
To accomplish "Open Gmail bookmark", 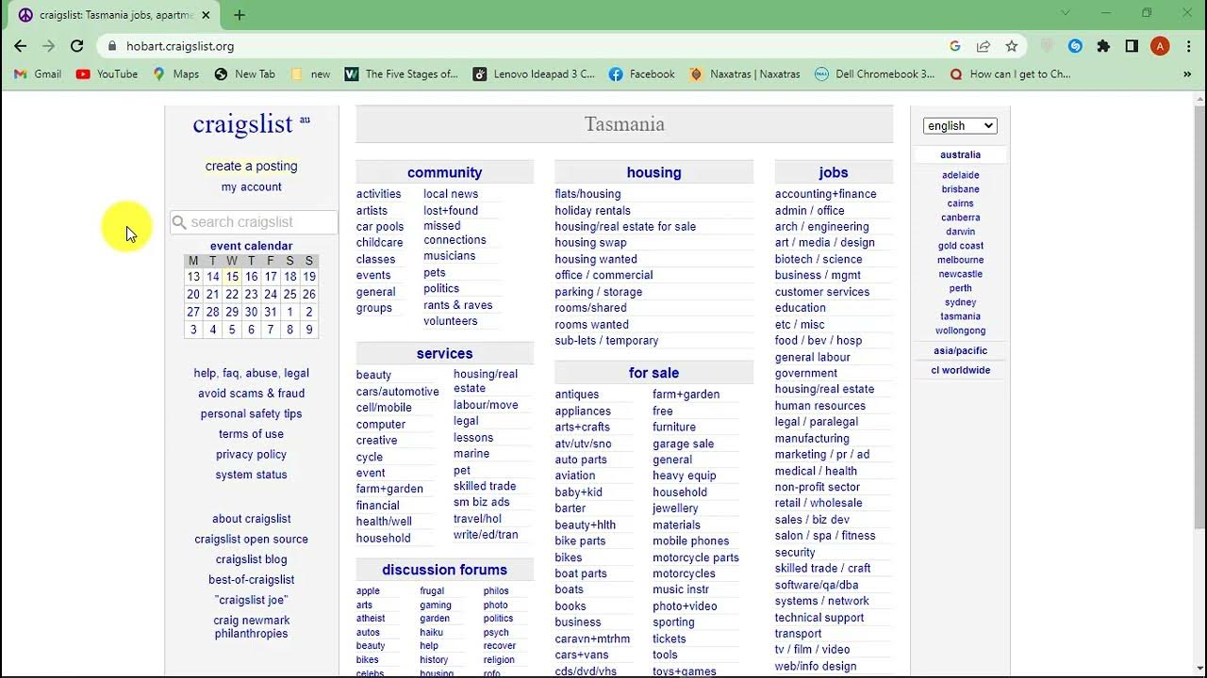I will (39, 74).
